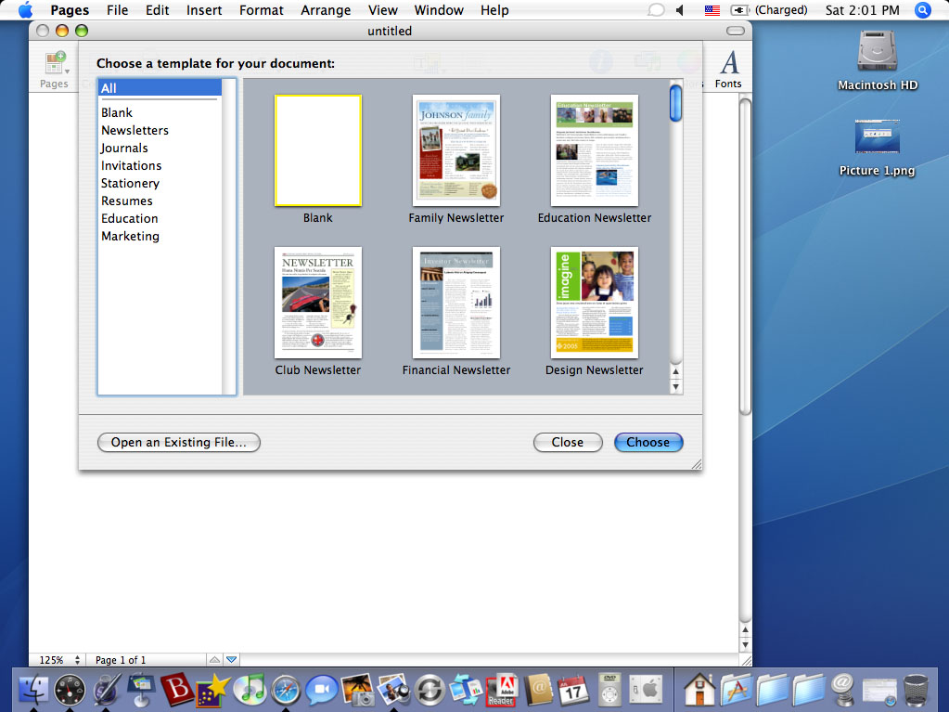Open the 125% zoom dropdown
This screenshot has width=949, height=712.
pos(58,659)
